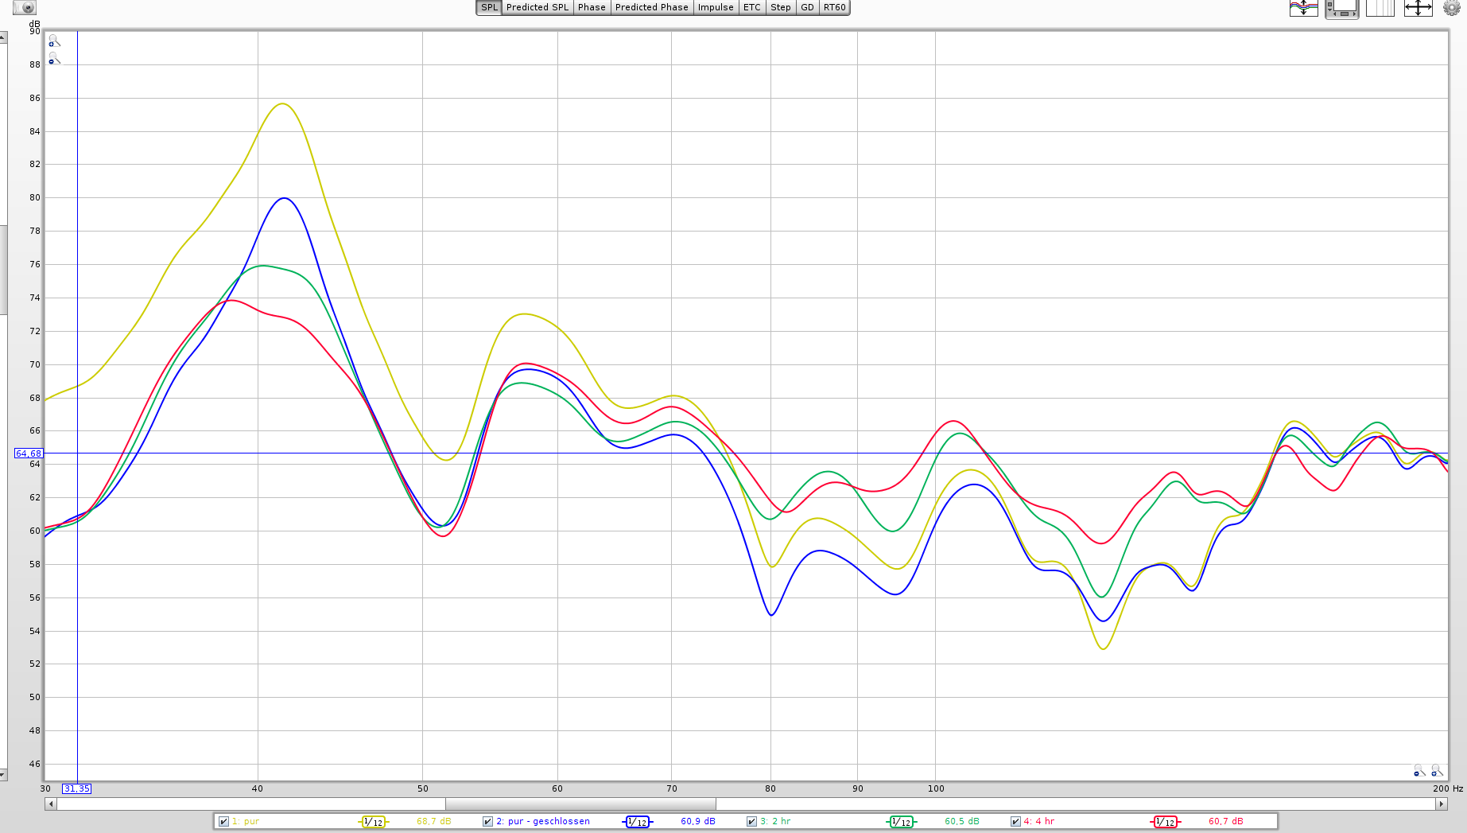The height and width of the screenshot is (833, 1467).
Task: Toggle the '4: 4 hr' trace checkbox
Action: (x=1015, y=822)
